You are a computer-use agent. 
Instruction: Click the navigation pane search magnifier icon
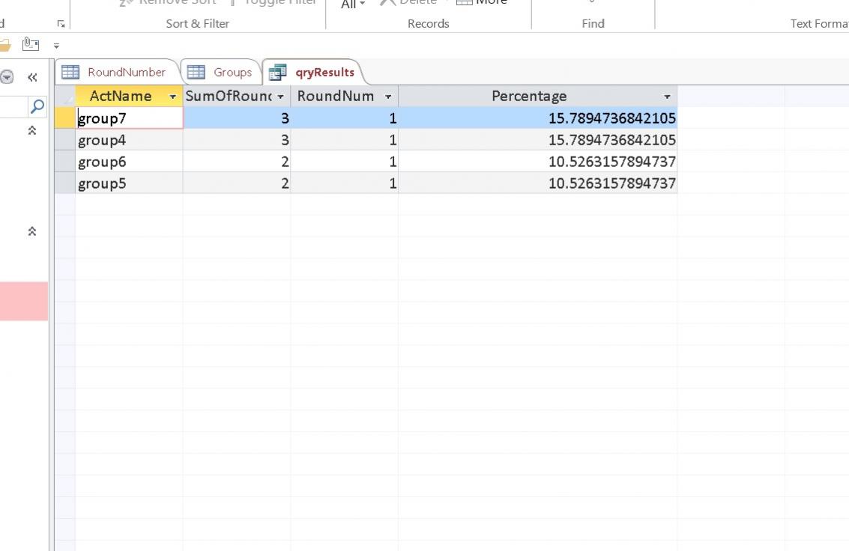click(x=37, y=107)
